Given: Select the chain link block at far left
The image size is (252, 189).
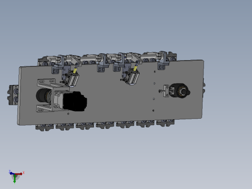Looking at the screenshot, I should (13, 95).
